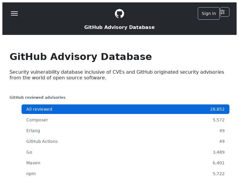The height and width of the screenshot is (179, 239).
Task: Choose the Erlang ecosystem filter
Action: [x=33, y=131]
